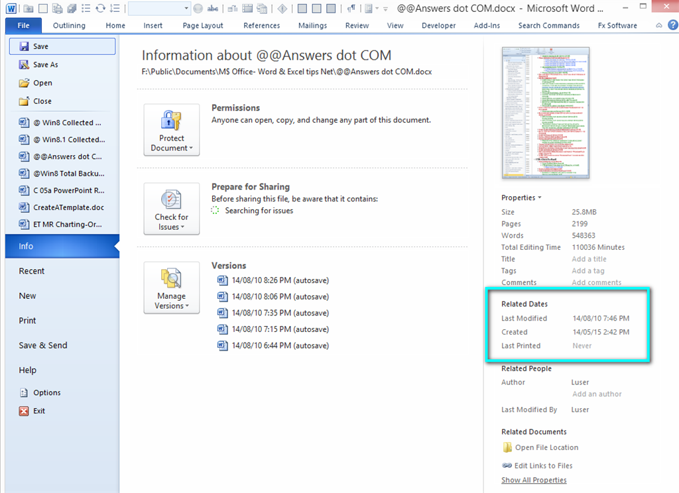Open the Developer tab
Screen dimensions: 679x493
439,26
